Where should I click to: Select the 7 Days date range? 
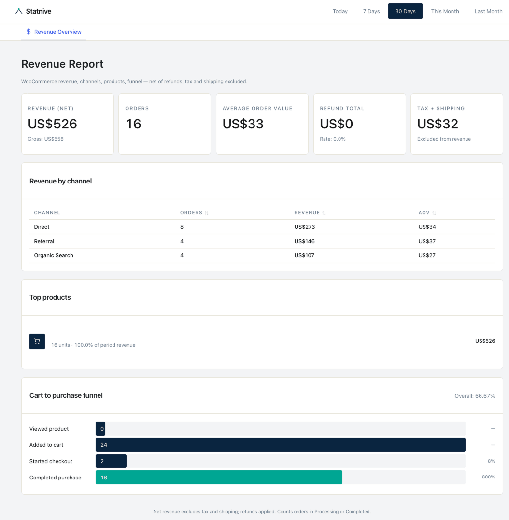tap(371, 11)
